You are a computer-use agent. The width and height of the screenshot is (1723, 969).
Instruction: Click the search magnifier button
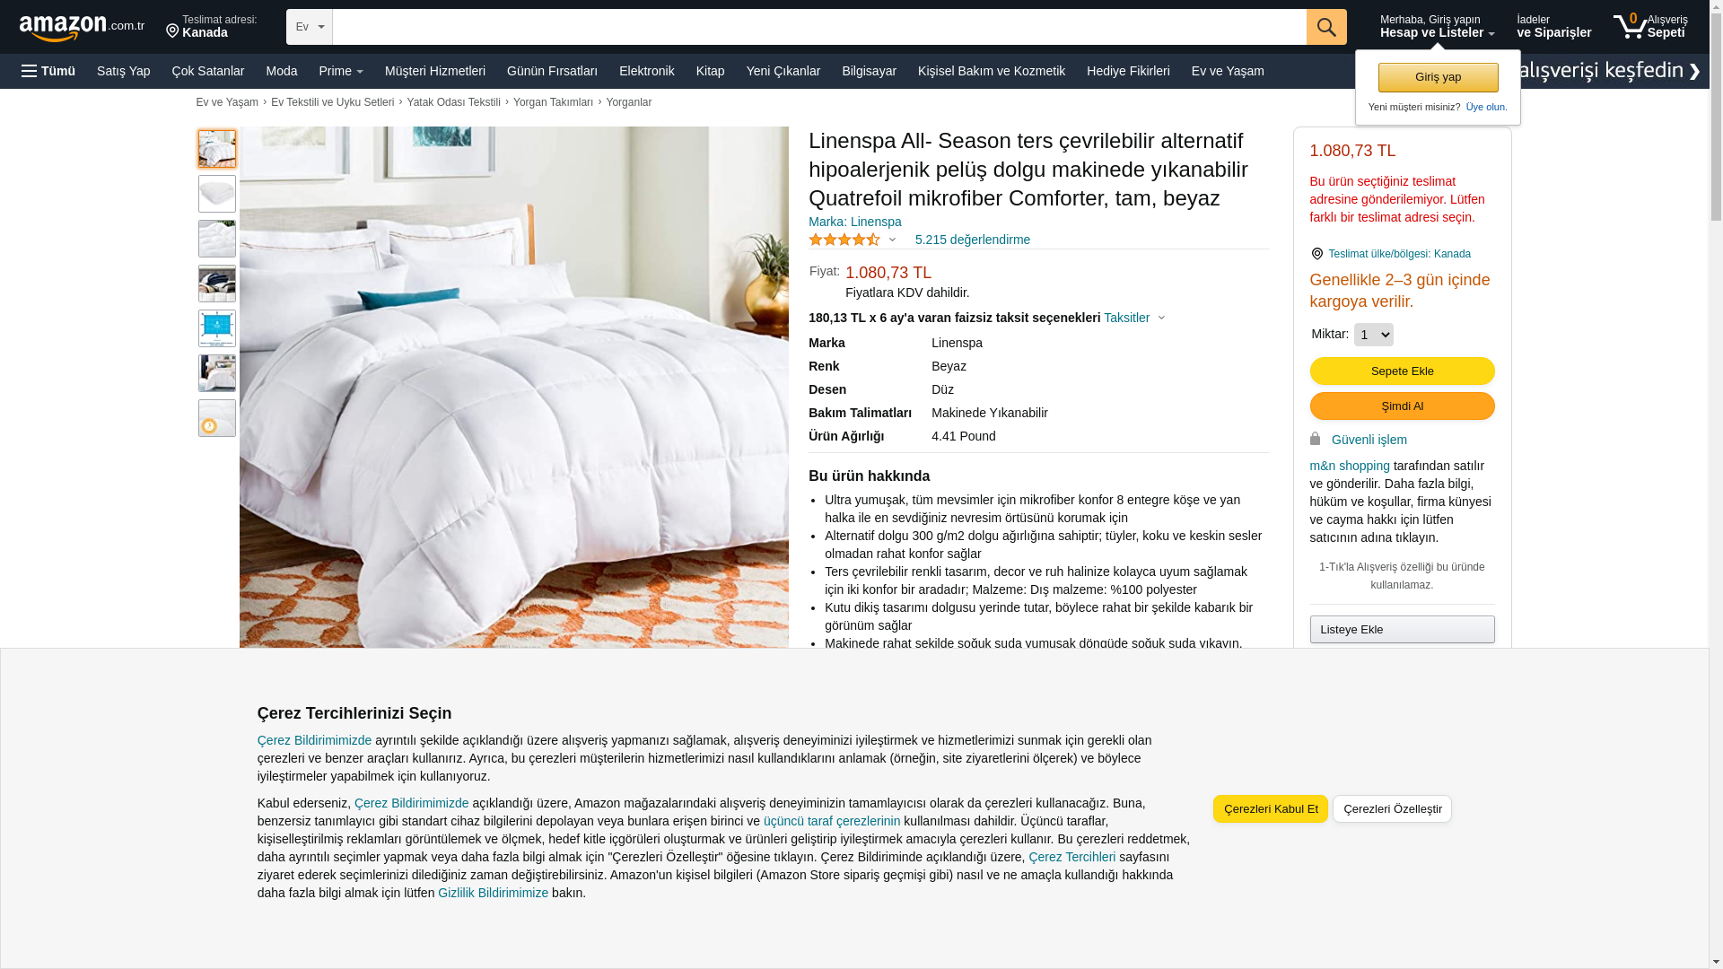1326,27
